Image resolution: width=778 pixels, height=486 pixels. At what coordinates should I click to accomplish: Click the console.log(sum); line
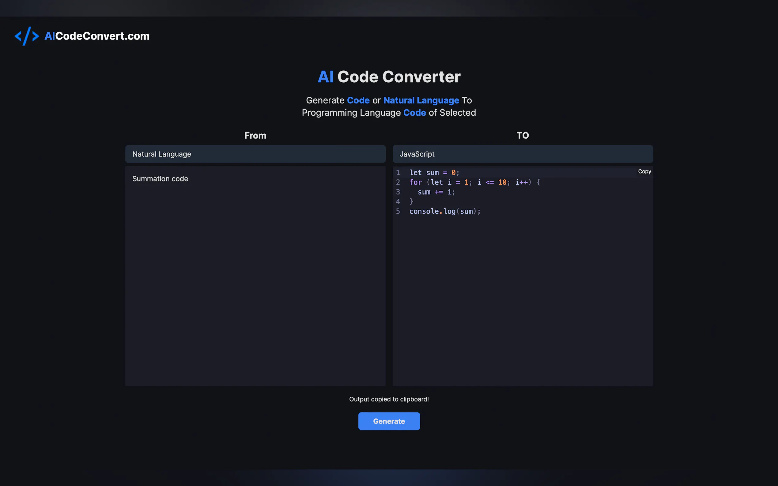[444, 211]
